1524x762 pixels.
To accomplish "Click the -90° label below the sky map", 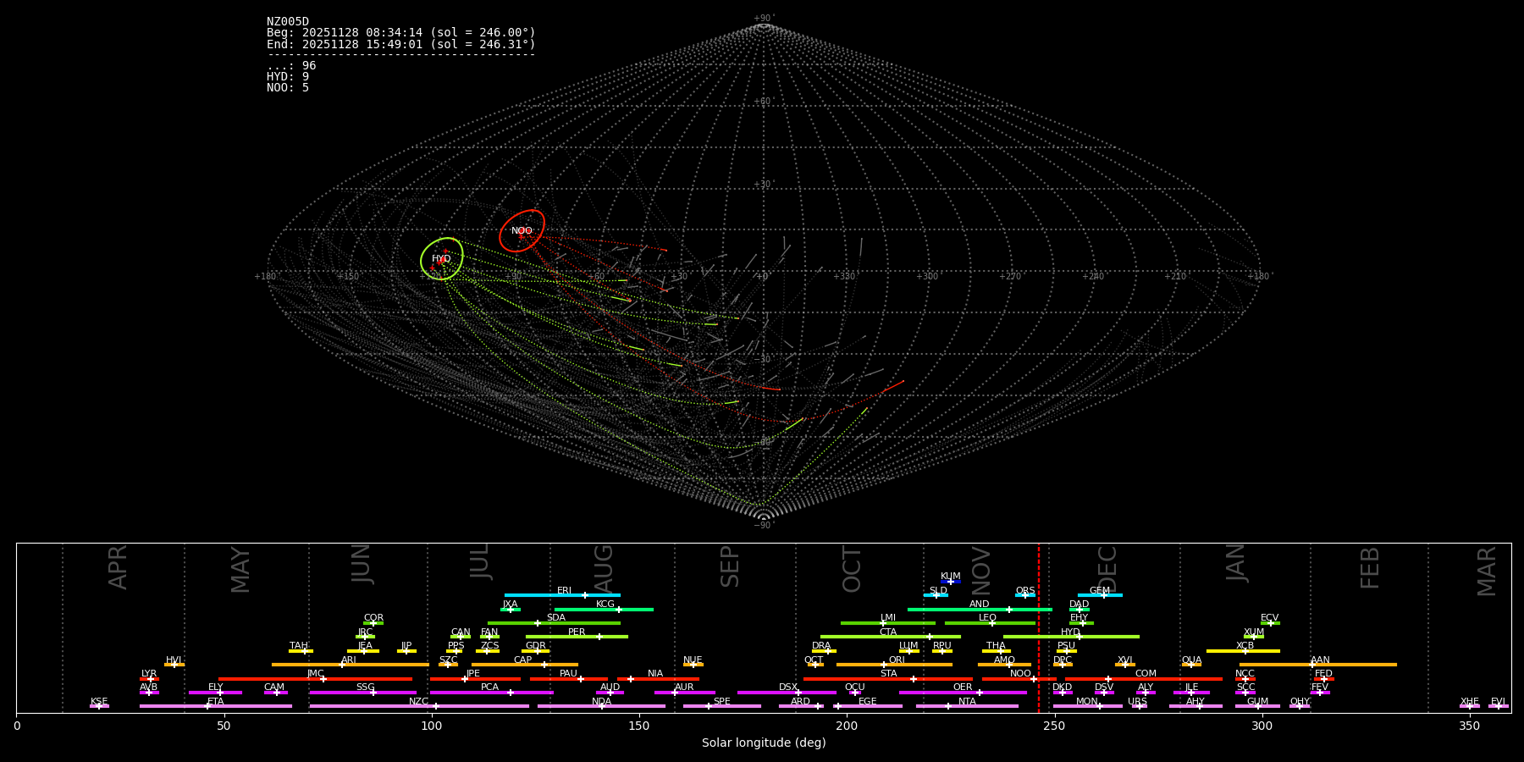I will click(x=764, y=525).
